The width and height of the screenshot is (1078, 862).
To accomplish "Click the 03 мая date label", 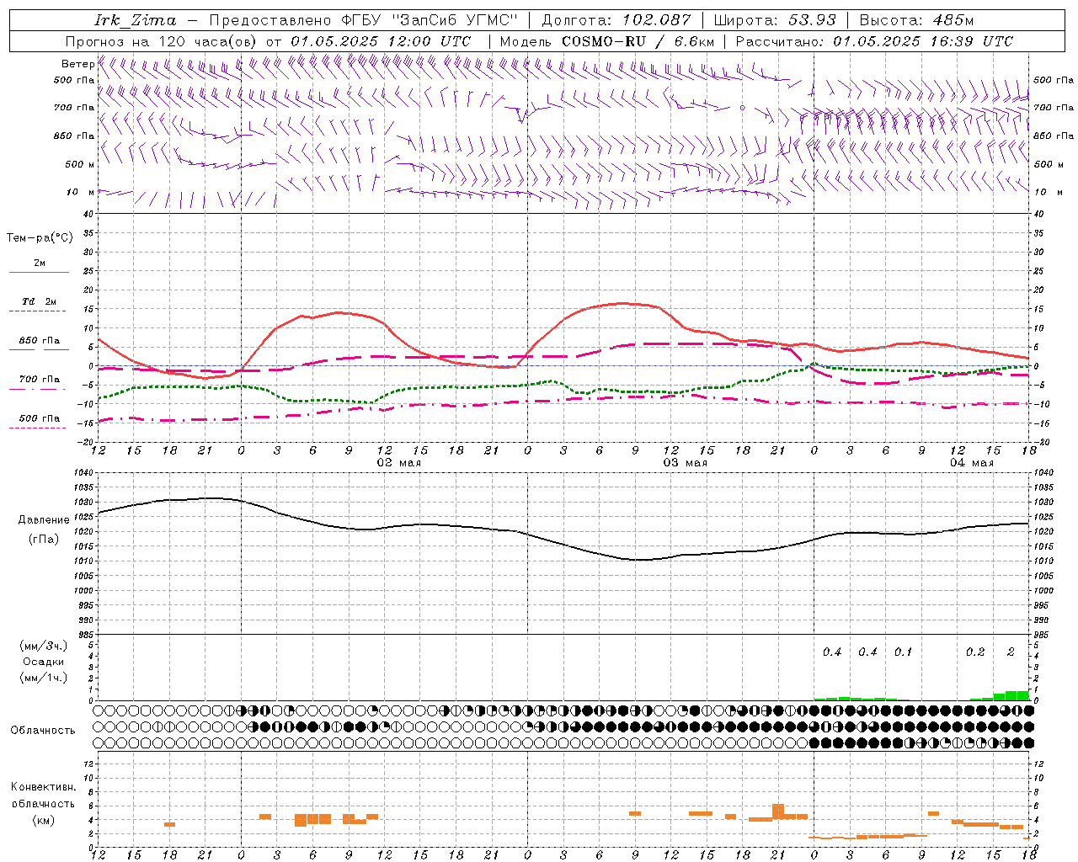I will click(685, 463).
